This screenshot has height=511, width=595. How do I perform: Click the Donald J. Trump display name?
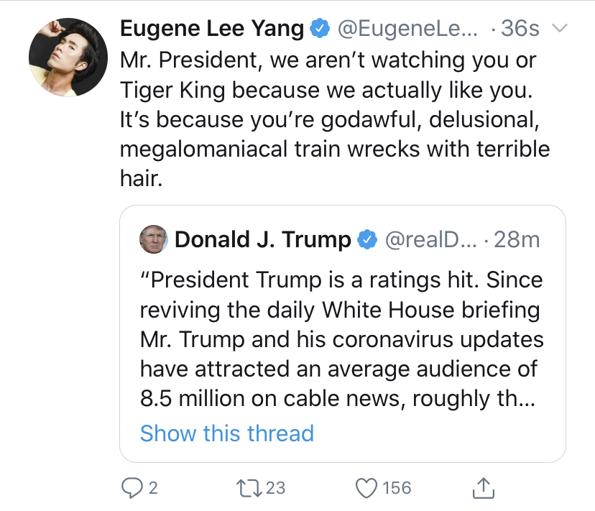click(262, 240)
